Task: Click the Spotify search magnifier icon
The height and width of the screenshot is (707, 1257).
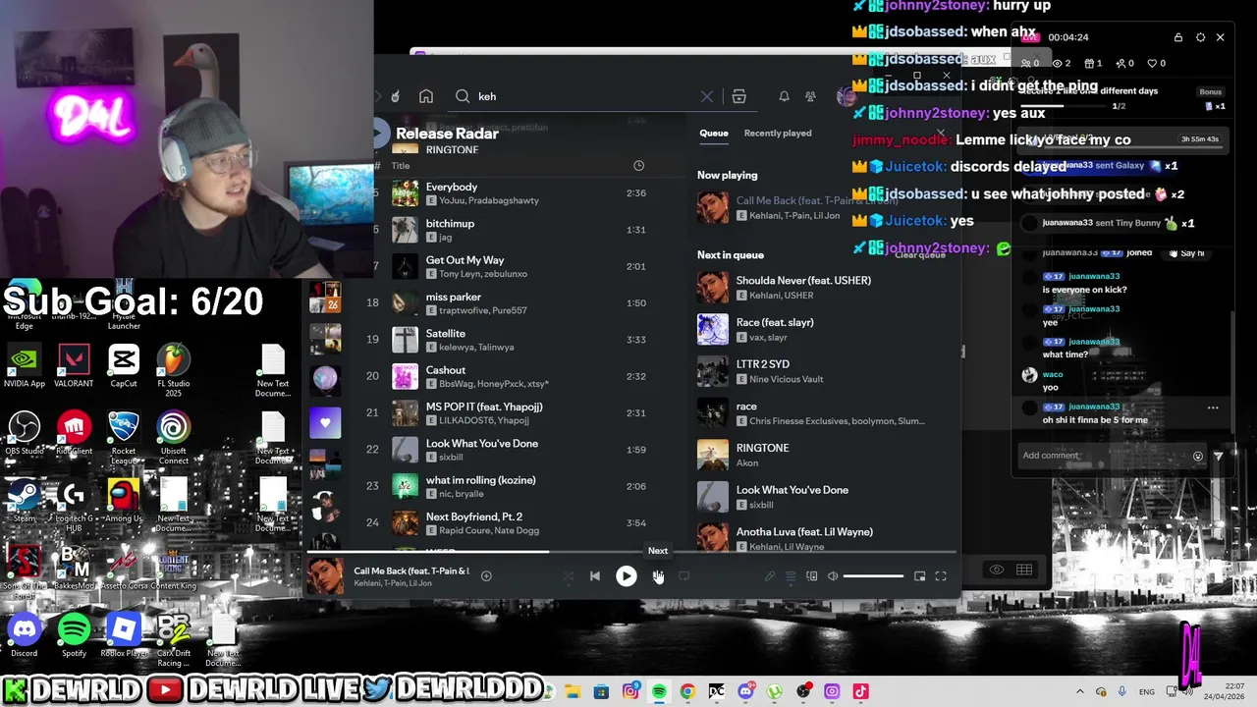Action: point(463,96)
